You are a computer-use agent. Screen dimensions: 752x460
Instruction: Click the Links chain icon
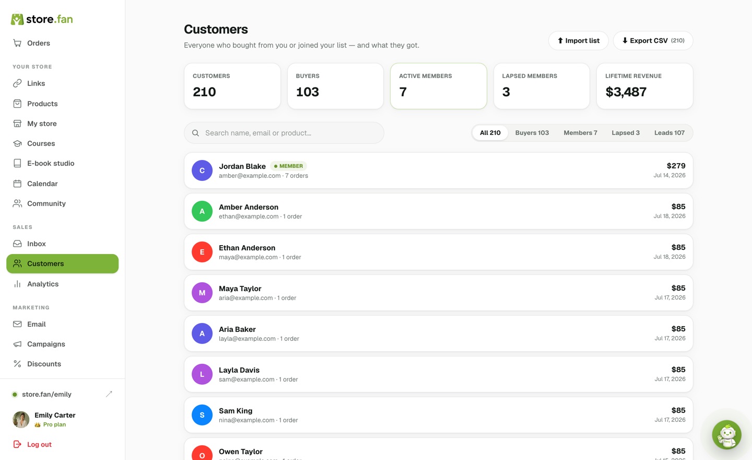17,84
